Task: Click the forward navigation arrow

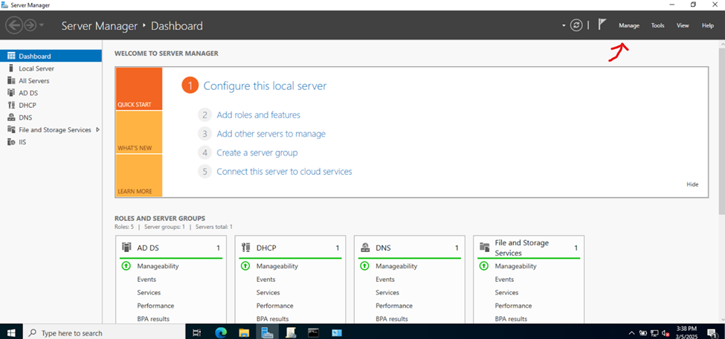Action: point(30,25)
